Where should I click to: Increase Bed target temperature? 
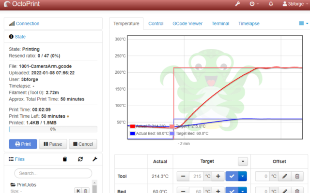click(218, 191)
